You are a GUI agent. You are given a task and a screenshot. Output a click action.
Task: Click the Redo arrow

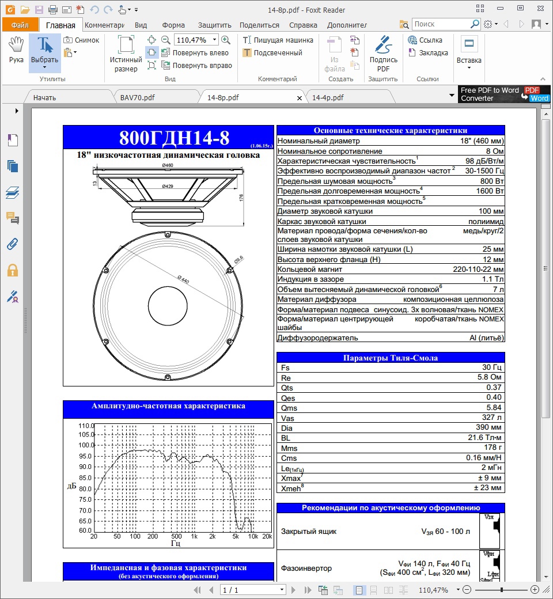click(108, 10)
